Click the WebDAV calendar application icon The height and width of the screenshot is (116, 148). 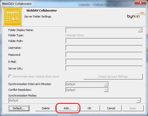[12, 17]
